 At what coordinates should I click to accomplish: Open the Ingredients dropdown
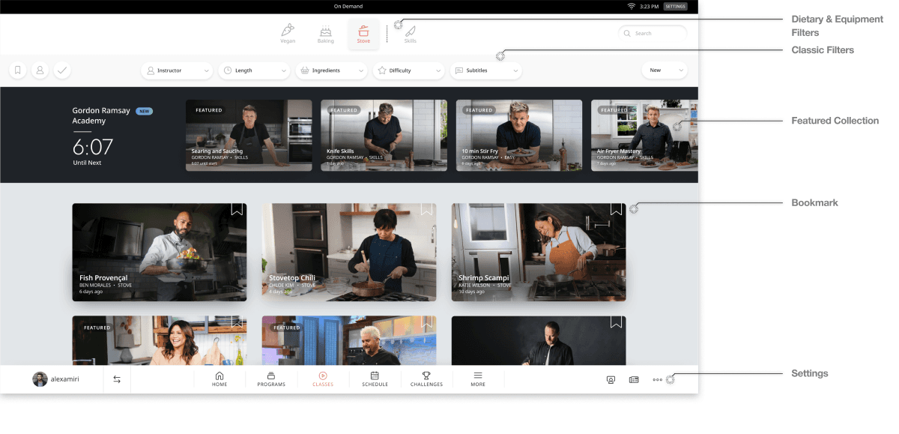(x=332, y=70)
